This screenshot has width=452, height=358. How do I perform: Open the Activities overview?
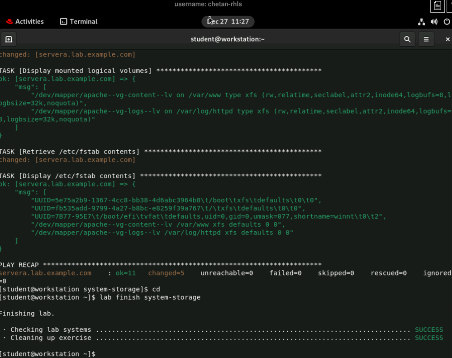click(29, 22)
